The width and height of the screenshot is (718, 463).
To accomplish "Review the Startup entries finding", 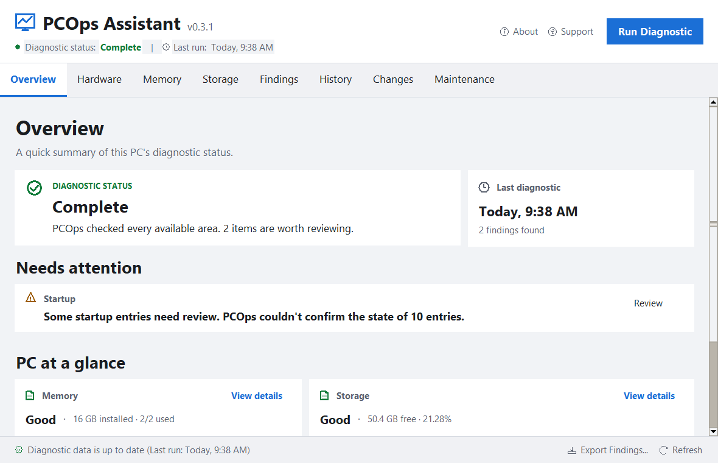I will pos(648,303).
